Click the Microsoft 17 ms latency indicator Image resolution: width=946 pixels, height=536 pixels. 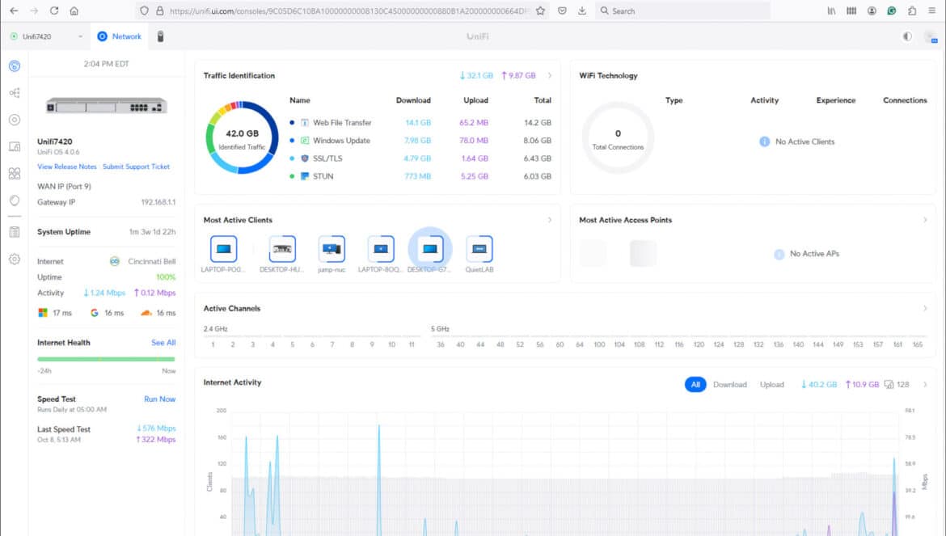(55, 313)
